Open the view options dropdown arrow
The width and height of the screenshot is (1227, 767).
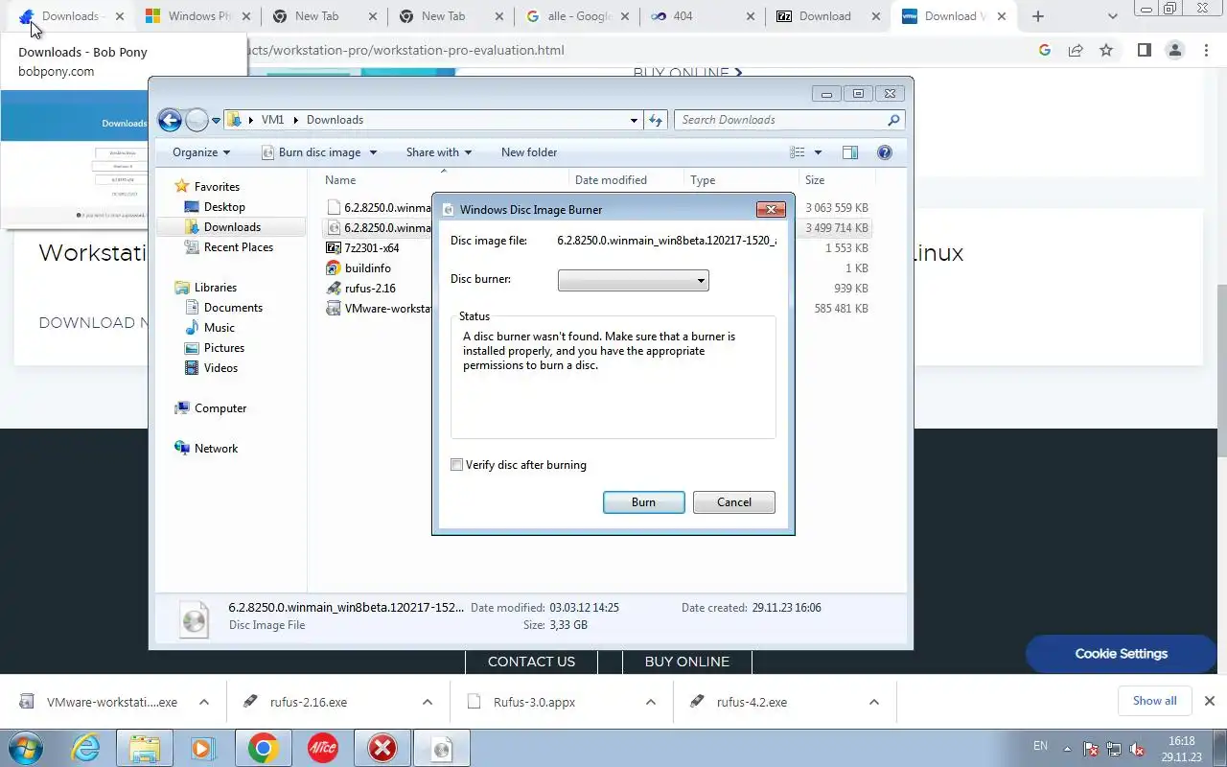click(x=818, y=152)
